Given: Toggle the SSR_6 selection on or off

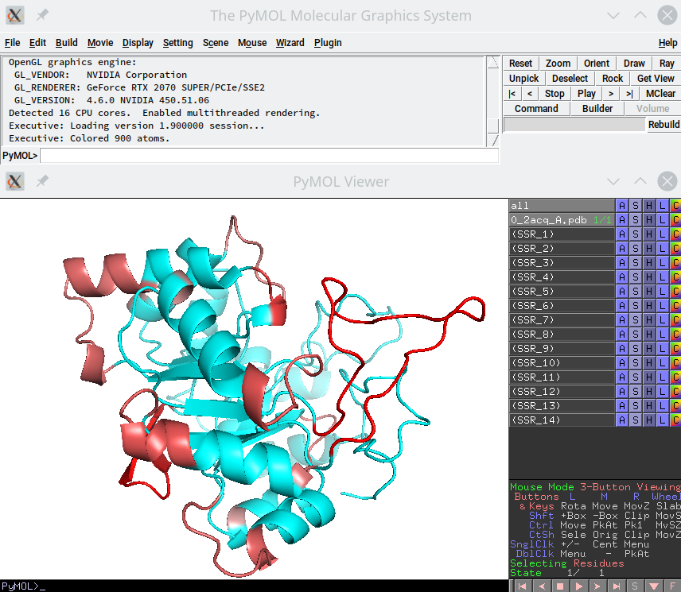Looking at the screenshot, I should (562, 306).
